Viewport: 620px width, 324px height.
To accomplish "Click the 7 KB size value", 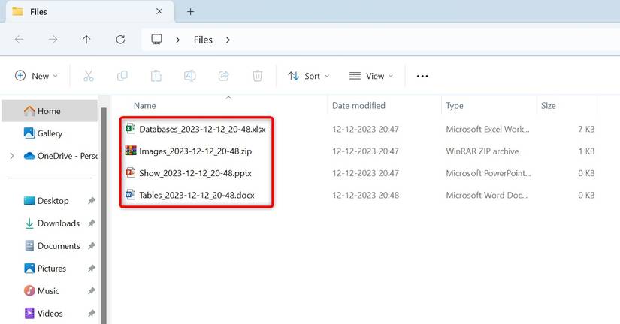I will point(586,129).
